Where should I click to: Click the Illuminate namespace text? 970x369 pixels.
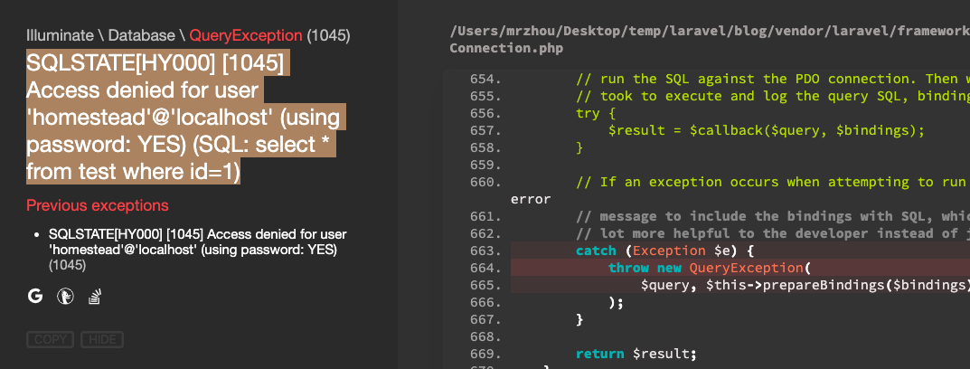click(60, 36)
